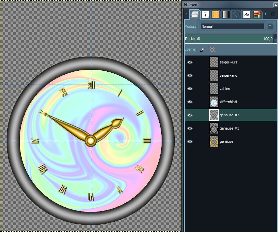The width and height of the screenshot is (278, 232).
Task: Open the Brushes tab
Action: pos(205,15)
